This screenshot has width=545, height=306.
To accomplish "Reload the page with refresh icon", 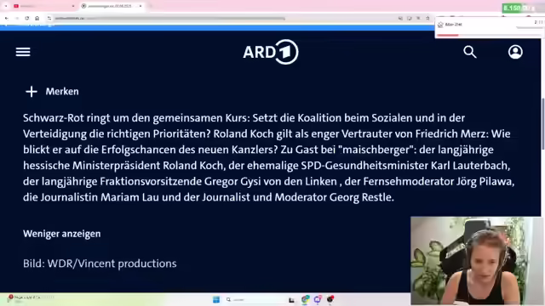I will pos(26,18).
